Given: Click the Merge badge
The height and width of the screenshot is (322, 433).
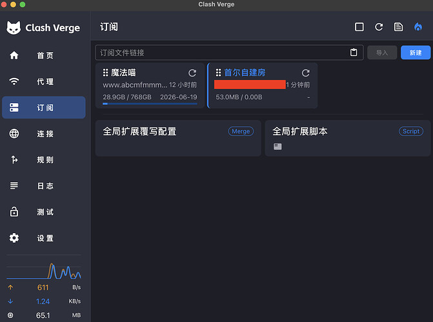Looking at the screenshot, I should point(241,131).
